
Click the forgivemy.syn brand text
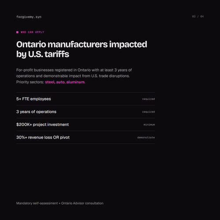click(29, 17)
